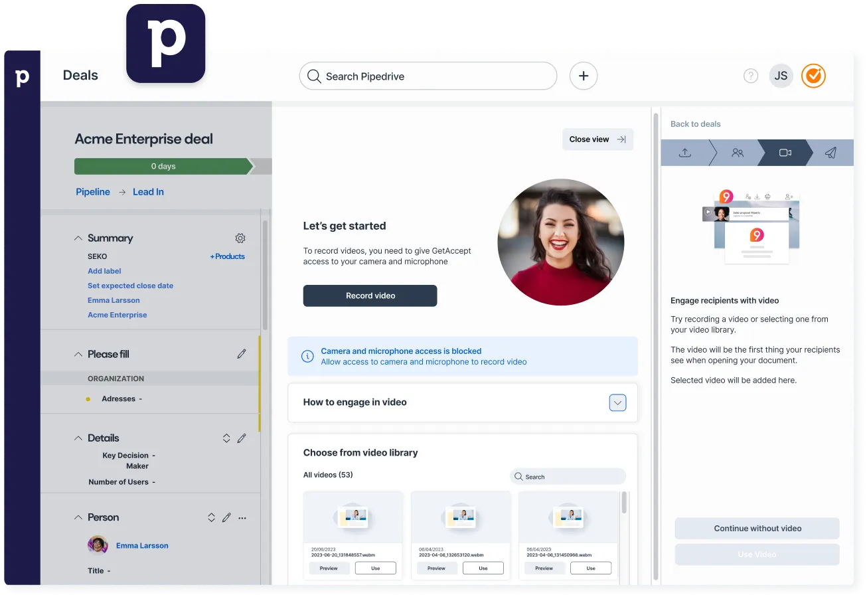Click the upload step icon

coord(685,152)
